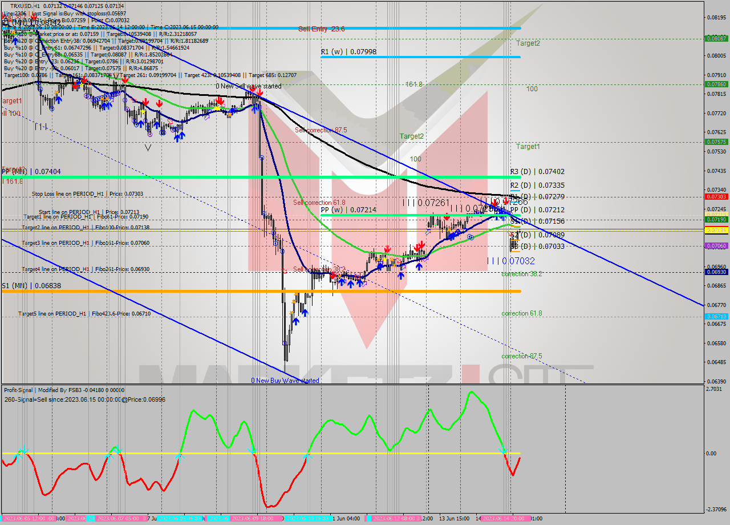Select the 'Sell Entry -23.6' label
Viewport: 730px width, 525px height.
(322, 29)
